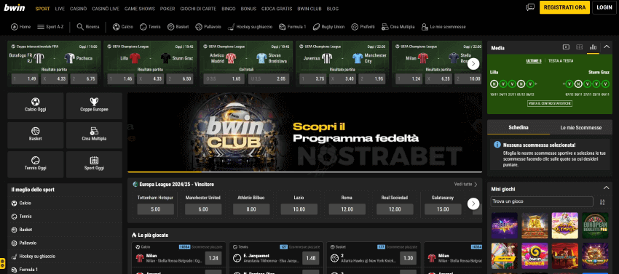Show scoreboard view in Media panel
The width and height of the screenshot is (619, 274).
(579, 47)
